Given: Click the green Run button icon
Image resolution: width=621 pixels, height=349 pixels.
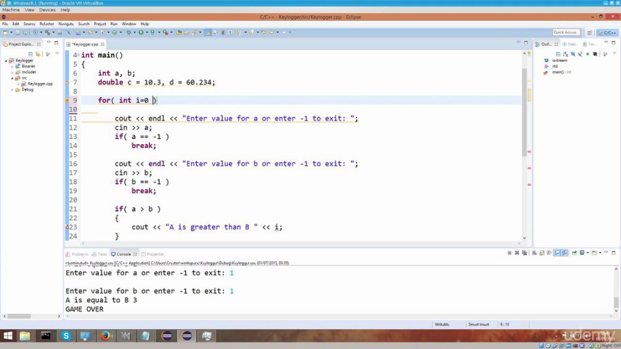Looking at the screenshot, I should point(140,32).
